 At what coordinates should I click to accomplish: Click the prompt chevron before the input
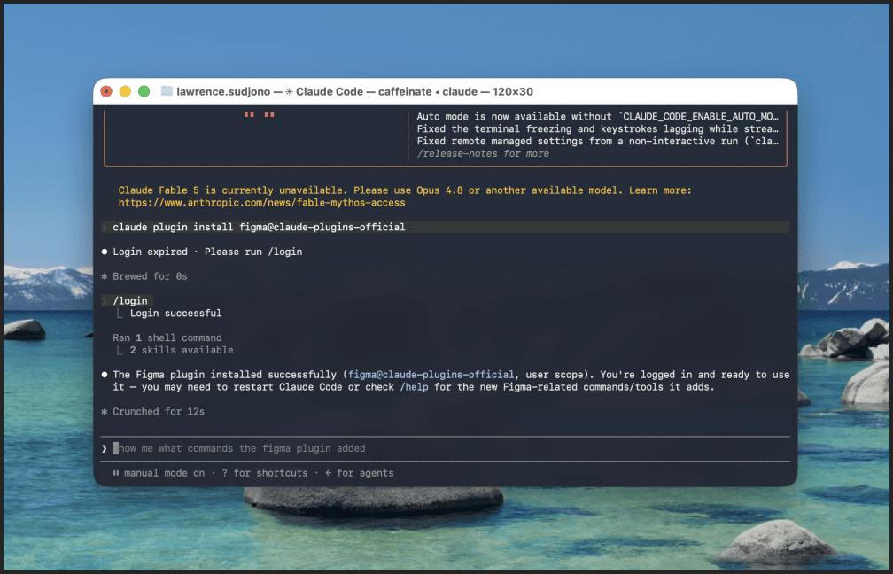pos(105,449)
